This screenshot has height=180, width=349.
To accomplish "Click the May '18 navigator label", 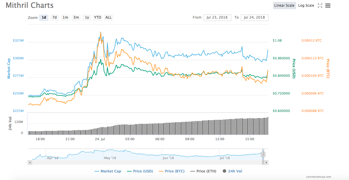I will click(110, 158).
